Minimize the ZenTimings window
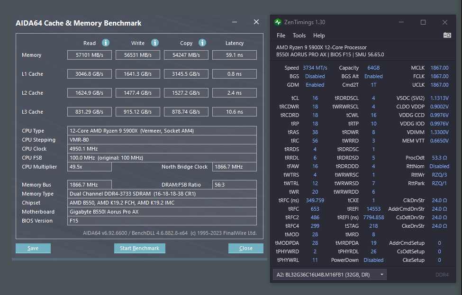The width and height of the screenshot is (462, 295). pyautogui.click(x=401, y=22)
